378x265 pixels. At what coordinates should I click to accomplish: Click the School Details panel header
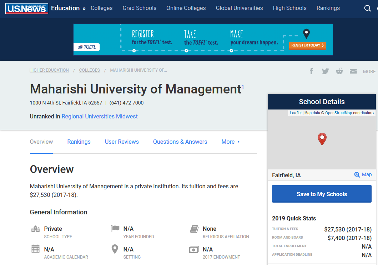click(x=322, y=102)
